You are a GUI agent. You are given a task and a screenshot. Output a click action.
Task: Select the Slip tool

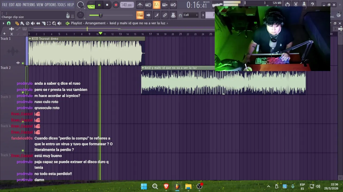tap(38, 23)
